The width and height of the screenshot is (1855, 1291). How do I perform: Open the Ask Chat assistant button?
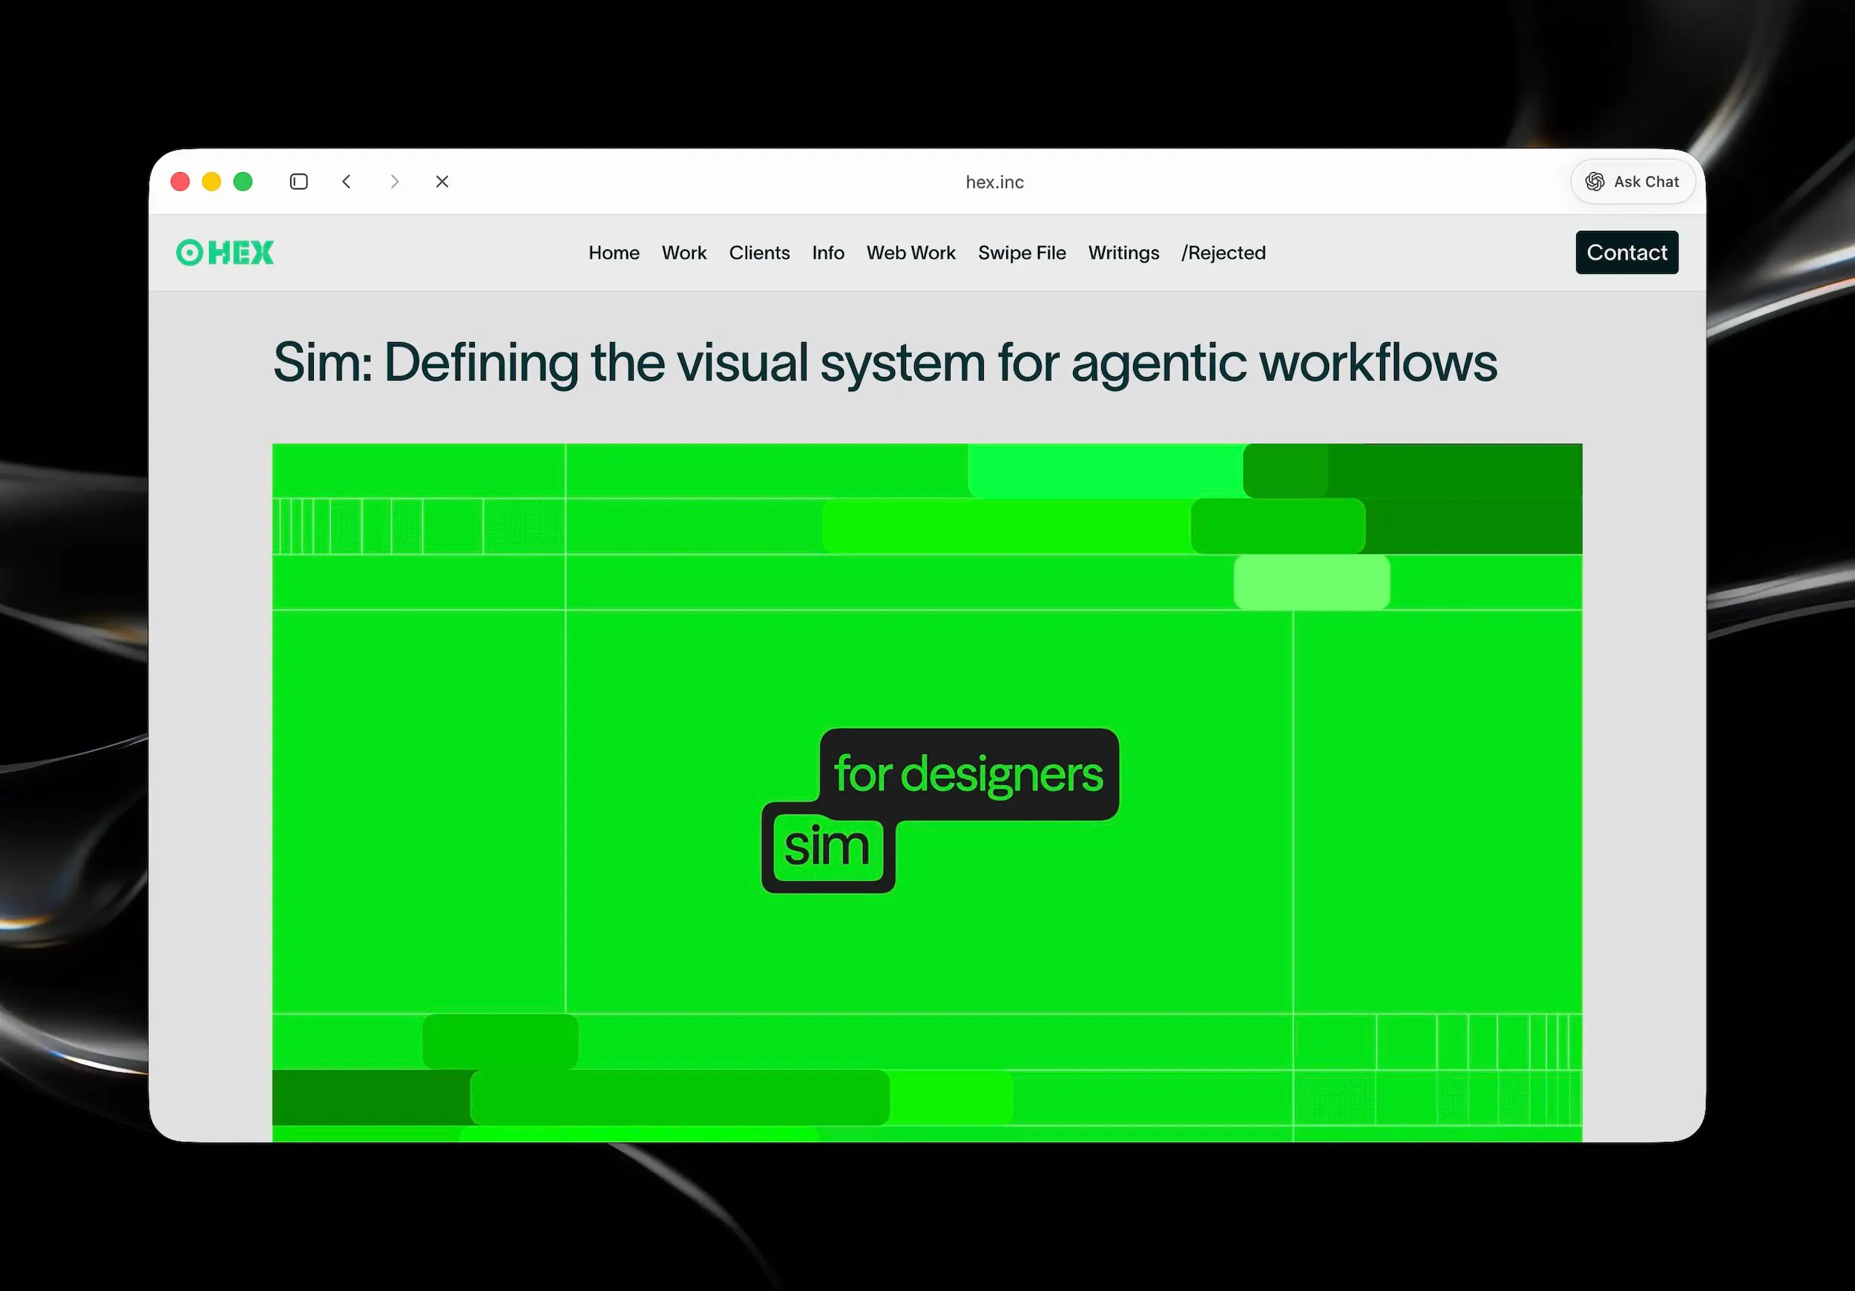[1632, 182]
